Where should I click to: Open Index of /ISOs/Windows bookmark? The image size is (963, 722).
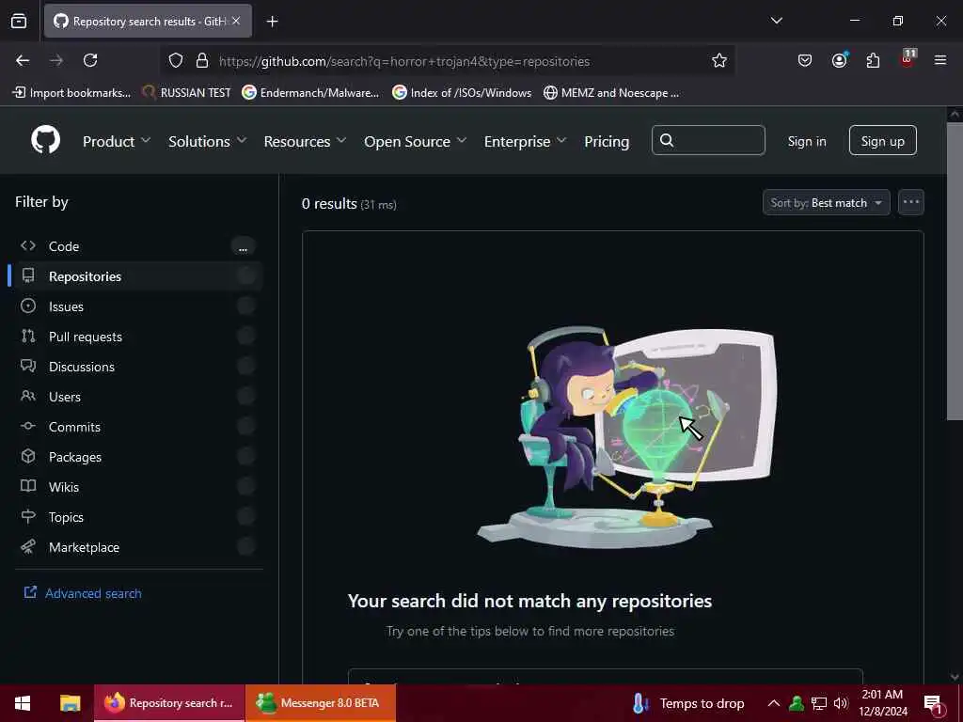pos(463,93)
